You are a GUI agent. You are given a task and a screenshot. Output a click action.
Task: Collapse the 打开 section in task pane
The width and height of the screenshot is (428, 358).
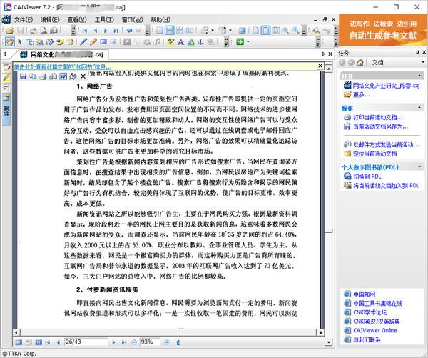419,76
